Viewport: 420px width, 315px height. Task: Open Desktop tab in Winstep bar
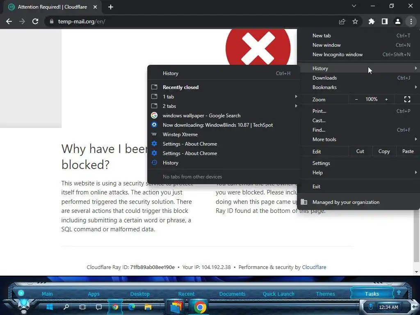[x=140, y=294]
